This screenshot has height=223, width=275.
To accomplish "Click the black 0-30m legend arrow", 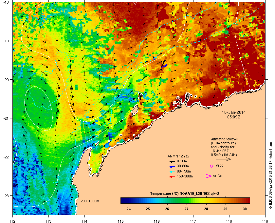I will point(172,161).
